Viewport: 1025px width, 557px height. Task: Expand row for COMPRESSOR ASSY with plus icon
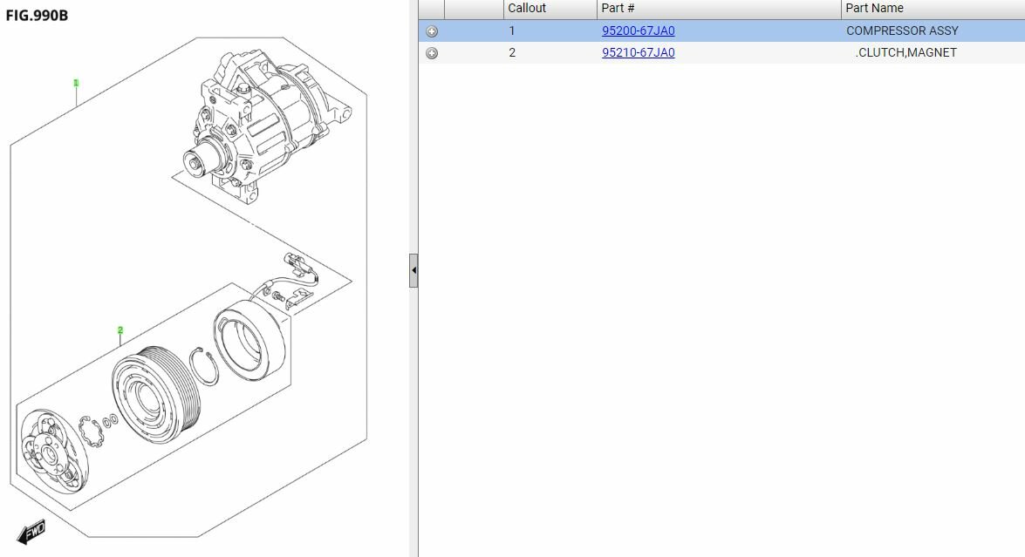click(432, 31)
